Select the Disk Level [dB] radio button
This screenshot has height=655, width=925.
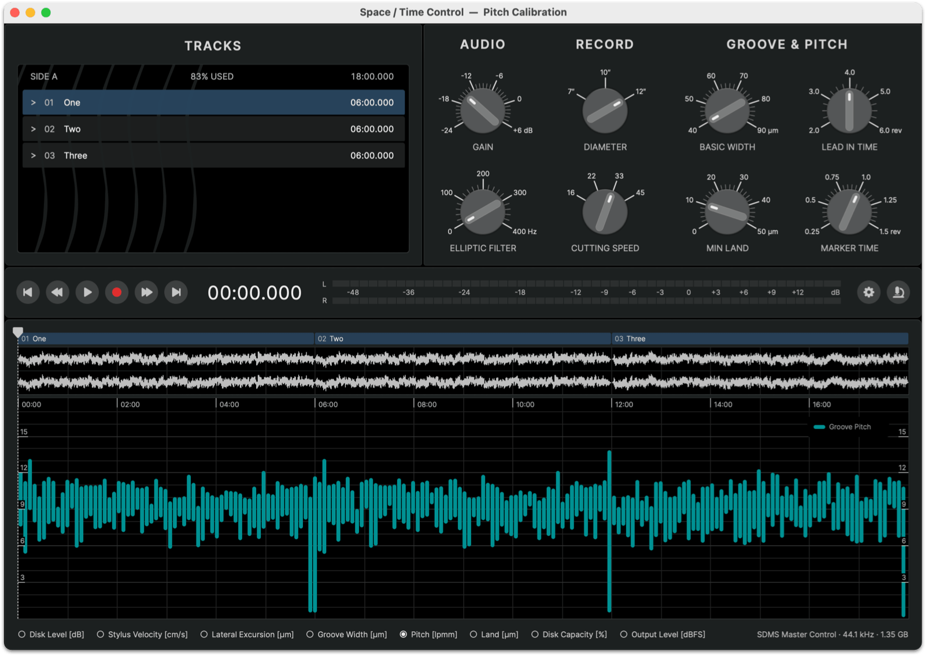[x=22, y=634]
